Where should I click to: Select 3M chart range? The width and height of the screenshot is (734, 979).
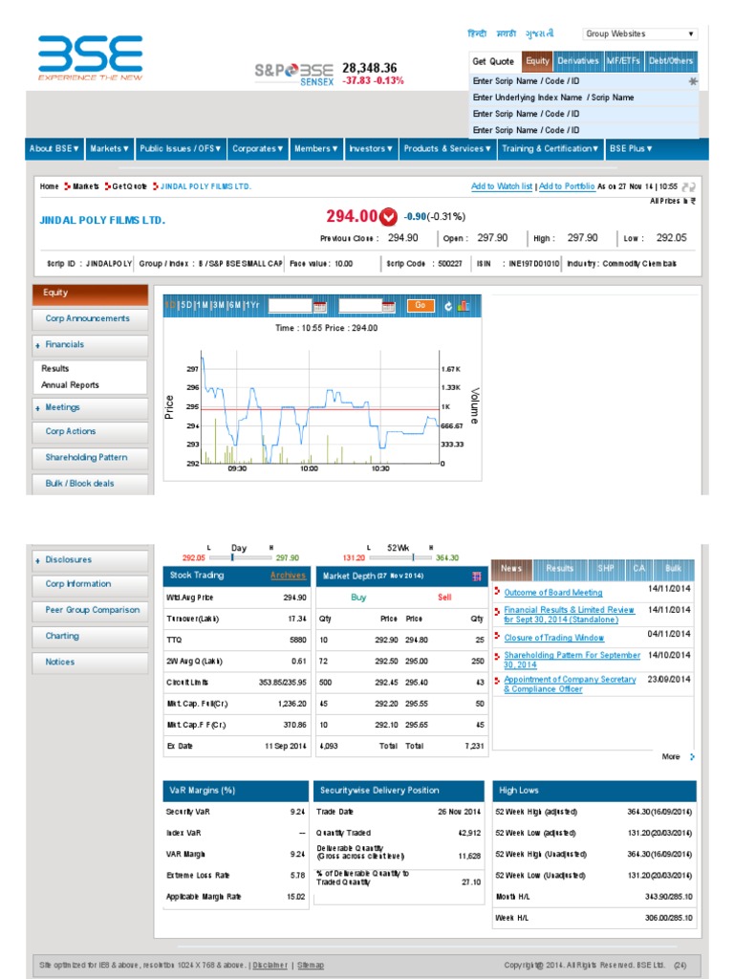pos(219,305)
